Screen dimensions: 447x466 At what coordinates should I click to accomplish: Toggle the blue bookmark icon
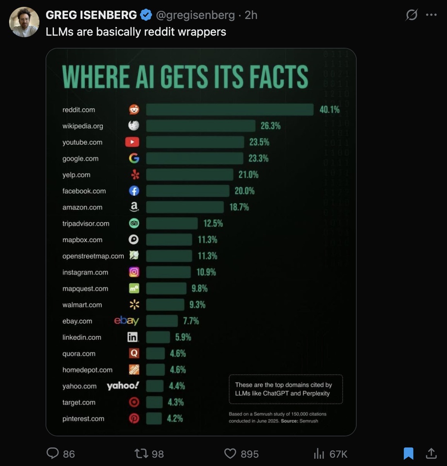point(408,453)
